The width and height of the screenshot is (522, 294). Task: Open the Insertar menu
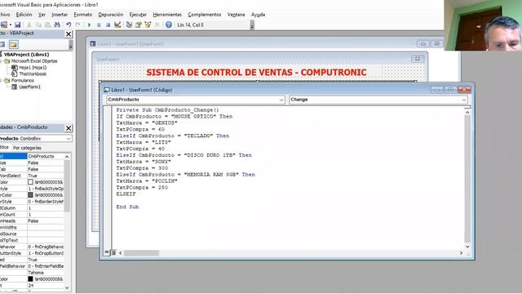point(60,15)
